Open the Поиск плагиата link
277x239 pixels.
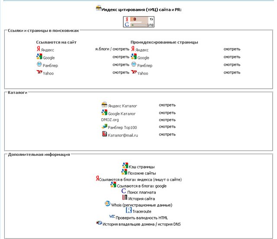point(142,192)
